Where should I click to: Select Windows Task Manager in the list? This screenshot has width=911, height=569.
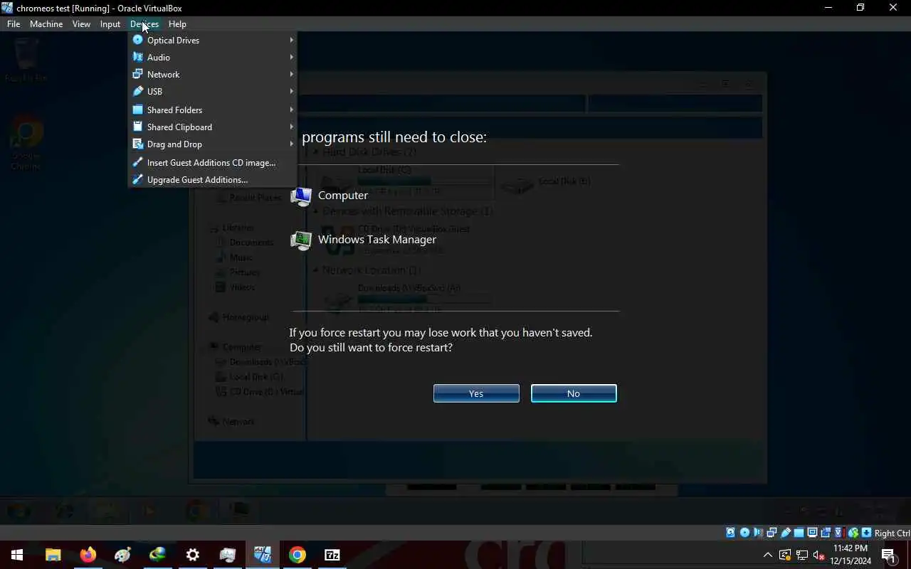[364, 240]
